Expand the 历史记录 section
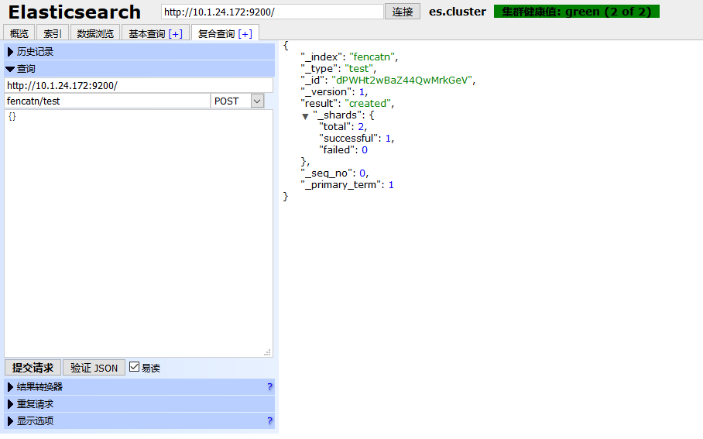The image size is (703, 439). (139, 52)
